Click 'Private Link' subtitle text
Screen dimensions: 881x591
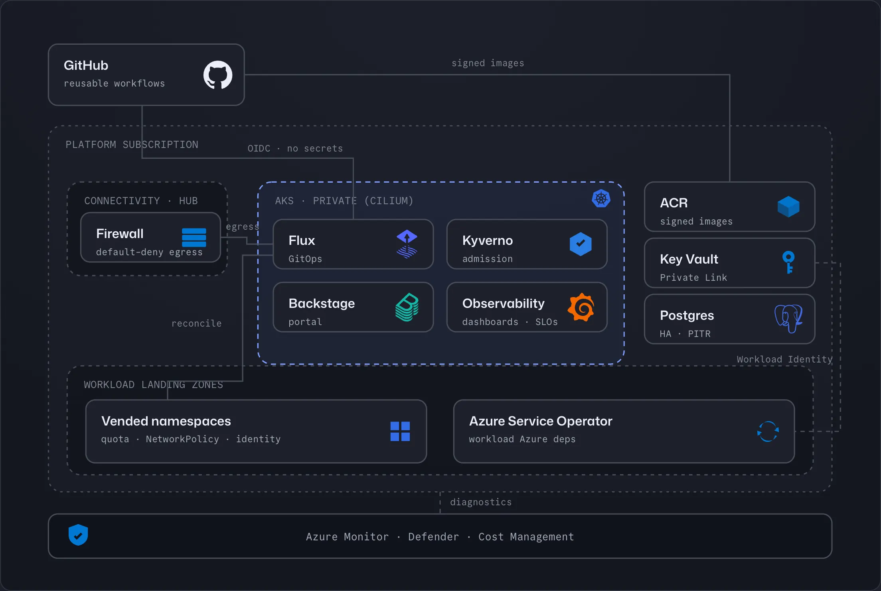pyautogui.click(x=693, y=278)
